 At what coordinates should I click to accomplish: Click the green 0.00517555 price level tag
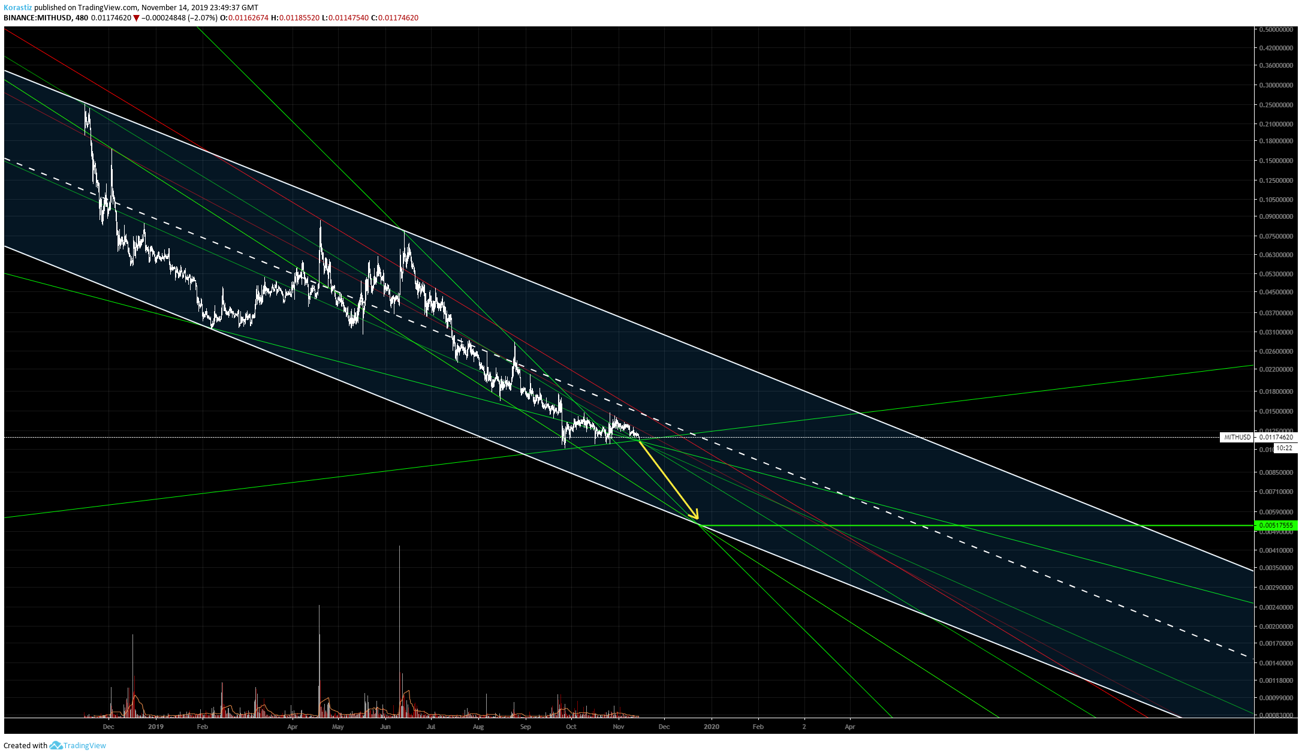1276,525
